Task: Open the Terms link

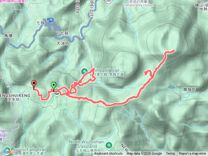Action: pyautogui.click(x=170, y=153)
